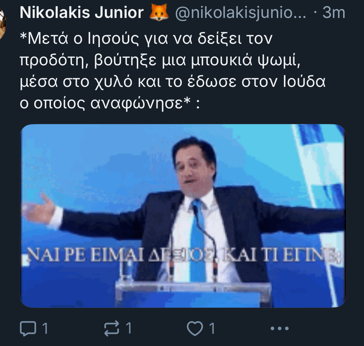
Task: Play the attached GIF of the speaker
Action: (183, 216)
